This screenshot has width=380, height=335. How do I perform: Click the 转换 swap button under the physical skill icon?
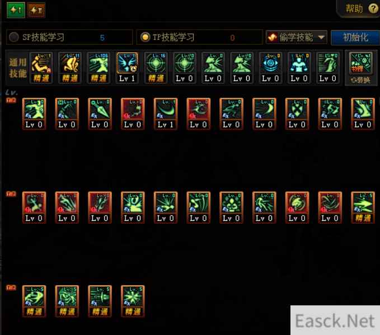click(360, 80)
